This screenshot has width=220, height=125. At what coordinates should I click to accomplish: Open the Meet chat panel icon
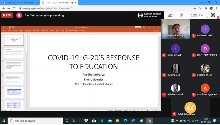[x=182, y=15]
